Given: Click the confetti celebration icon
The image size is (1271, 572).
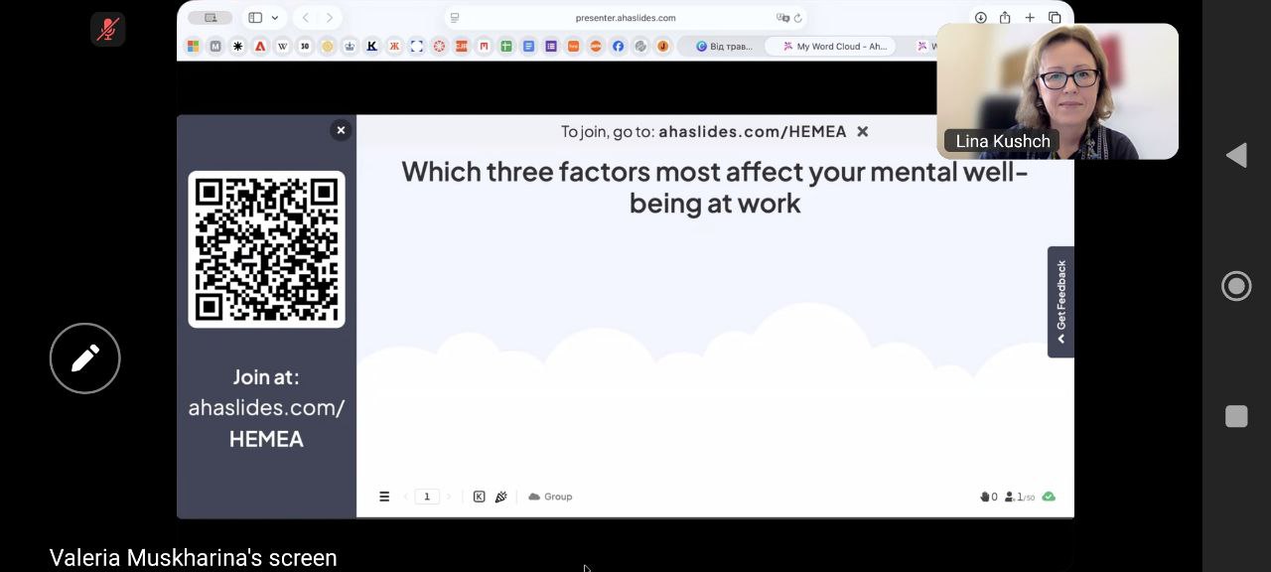Looking at the screenshot, I should pyautogui.click(x=500, y=497).
